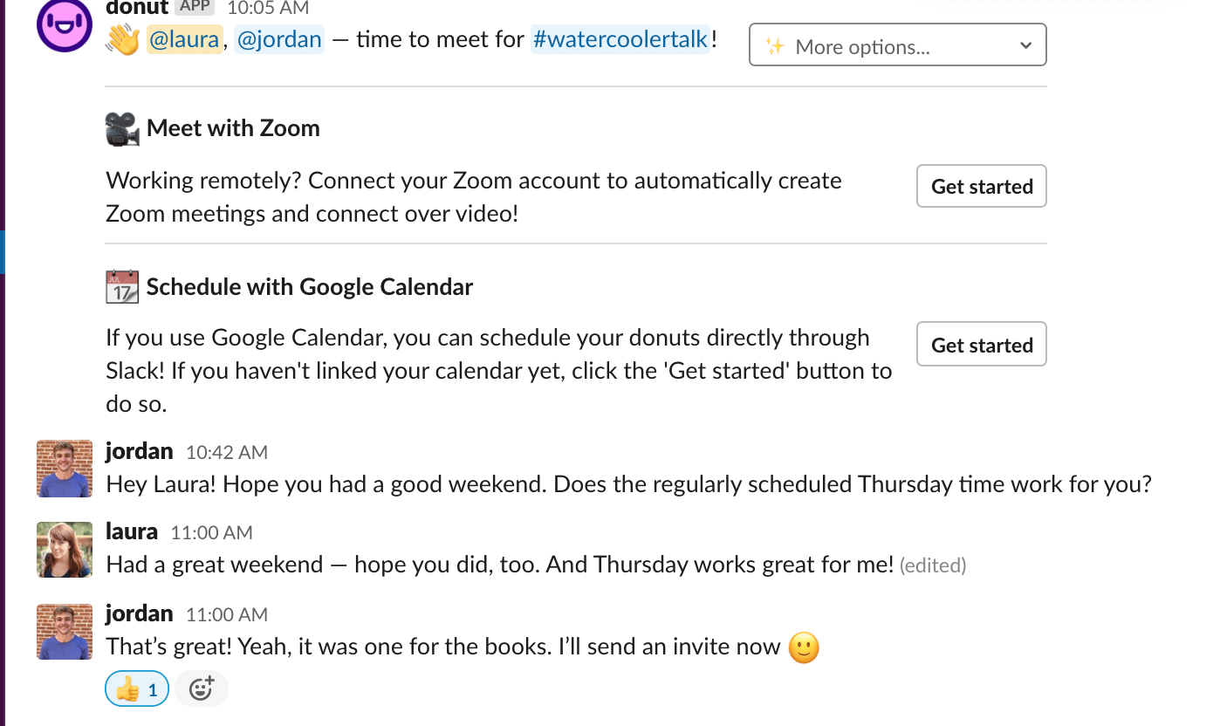Click Get started for Zoom
The width and height of the screenshot is (1220, 726).
[x=982, y=186]
